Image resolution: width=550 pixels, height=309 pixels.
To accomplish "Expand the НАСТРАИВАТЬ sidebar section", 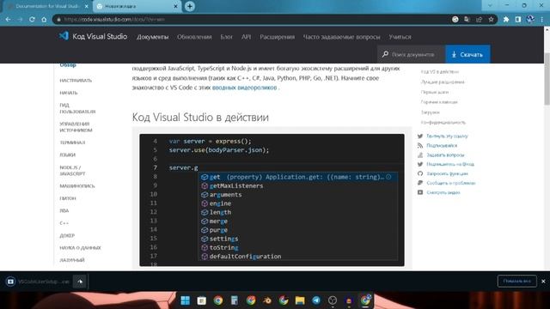I will 76,81.
